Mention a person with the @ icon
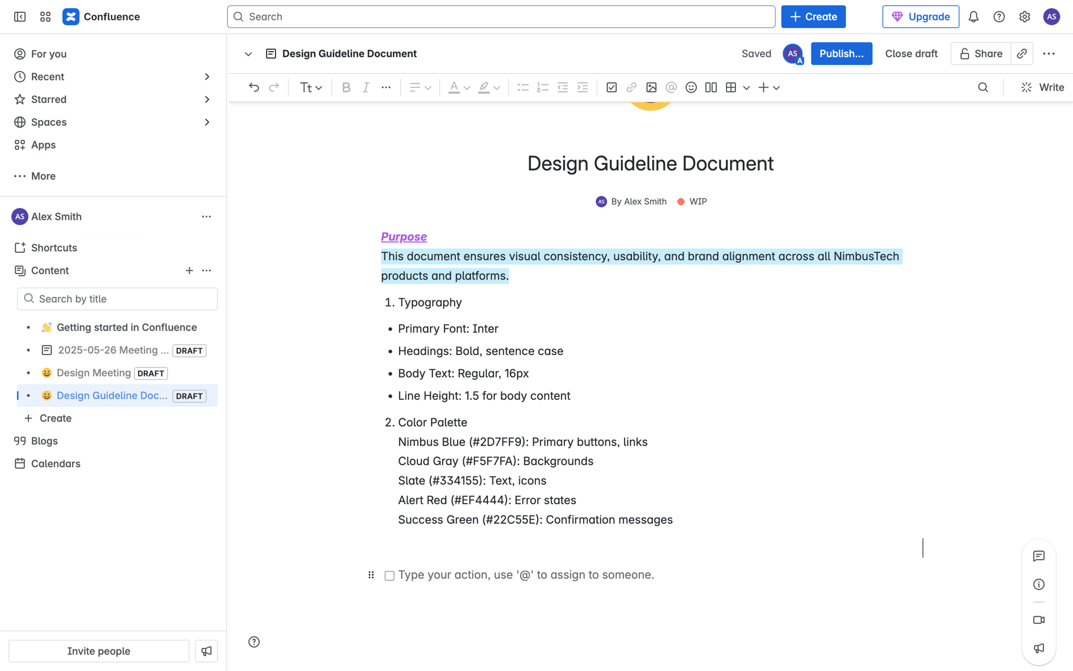This screenshot has height=671, width=1073. coord(671,87)
